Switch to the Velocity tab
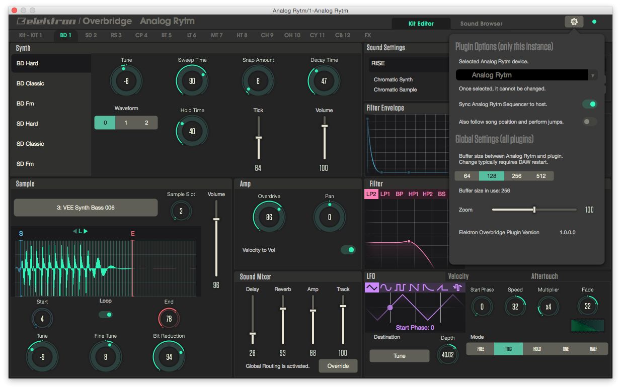The height and width of the screenshot is (389, 621). click(458, 276)
